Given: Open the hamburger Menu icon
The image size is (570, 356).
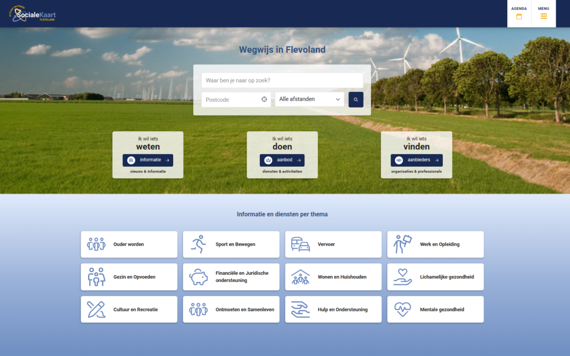Looking at the screenshot, I should [544, 16].
